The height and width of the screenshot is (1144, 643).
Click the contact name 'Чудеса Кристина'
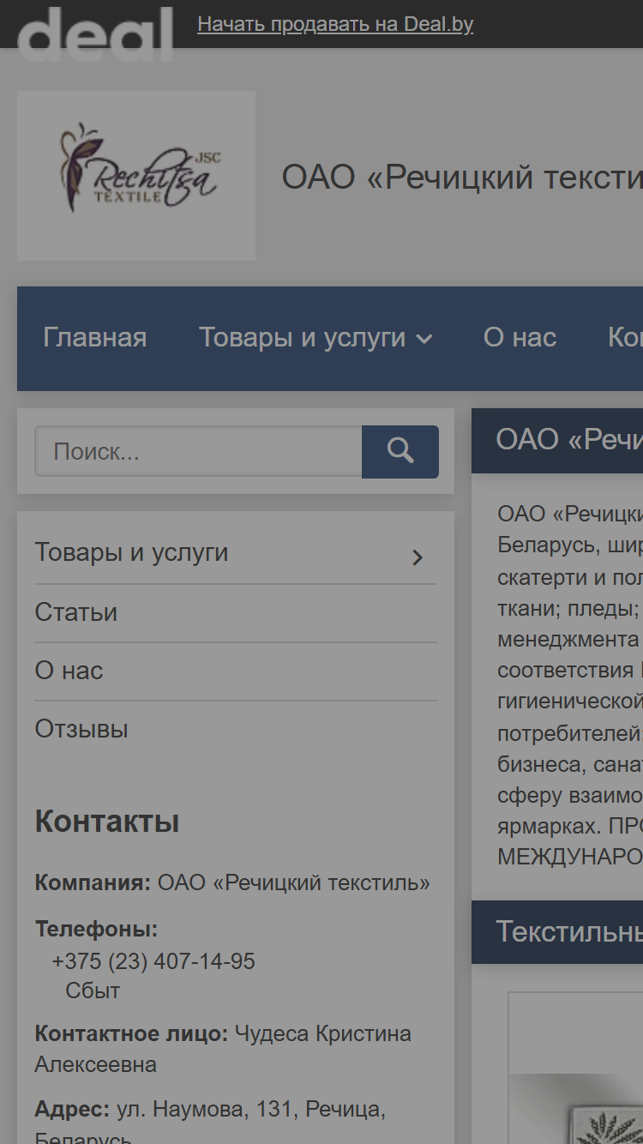(323, 1034)
